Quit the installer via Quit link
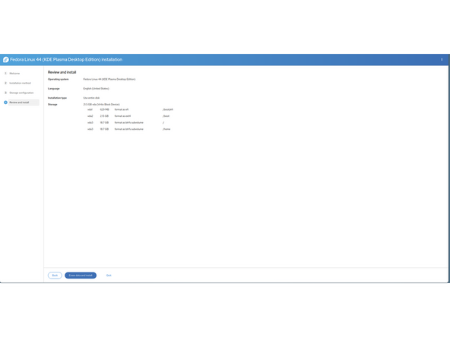Screen dimensions: 450x337 tap(109, 276)
